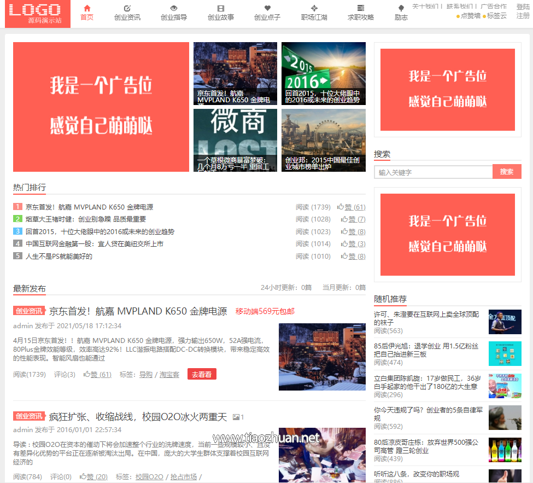Click the LOGO 源码演示站 image
The width and height of the screenshot is (533, 483).
pos(38,14)
